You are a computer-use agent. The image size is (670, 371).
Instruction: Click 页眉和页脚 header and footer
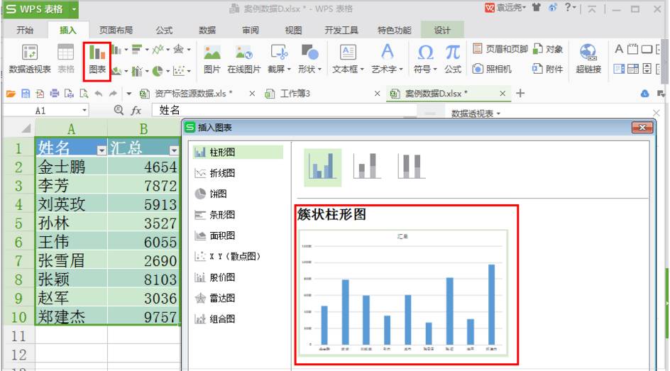click(x=500, y=49)
